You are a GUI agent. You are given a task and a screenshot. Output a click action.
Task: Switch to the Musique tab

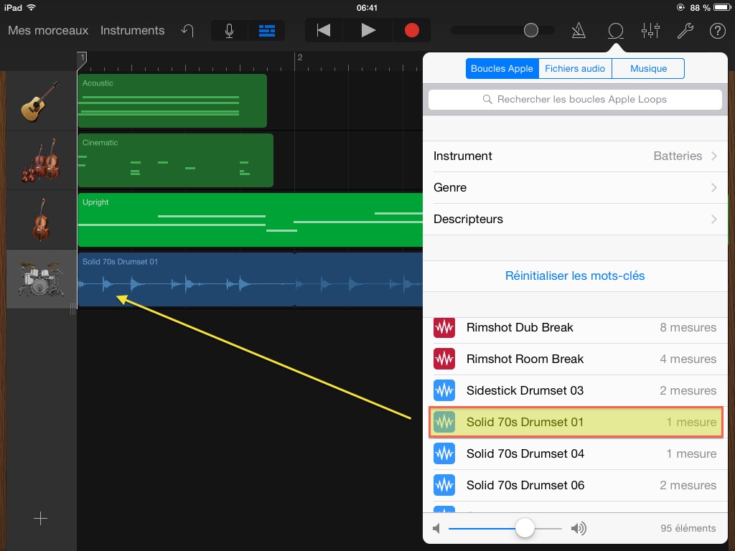click(x=648, y=68)
